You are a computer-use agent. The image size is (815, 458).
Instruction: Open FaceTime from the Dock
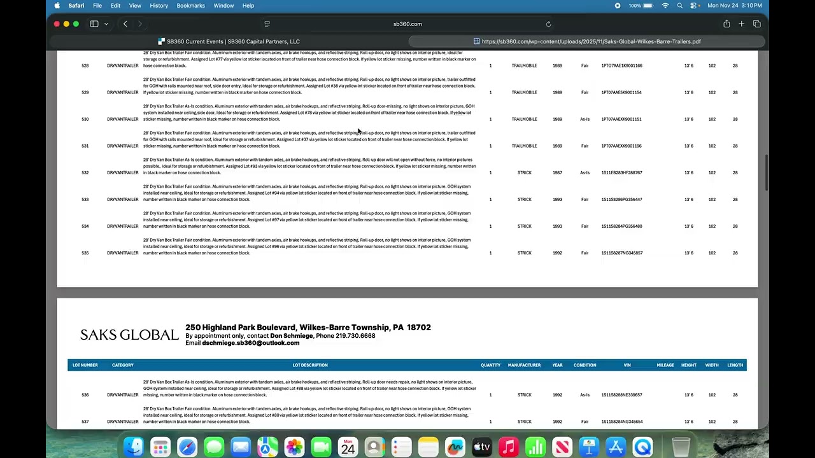(321, 447)
